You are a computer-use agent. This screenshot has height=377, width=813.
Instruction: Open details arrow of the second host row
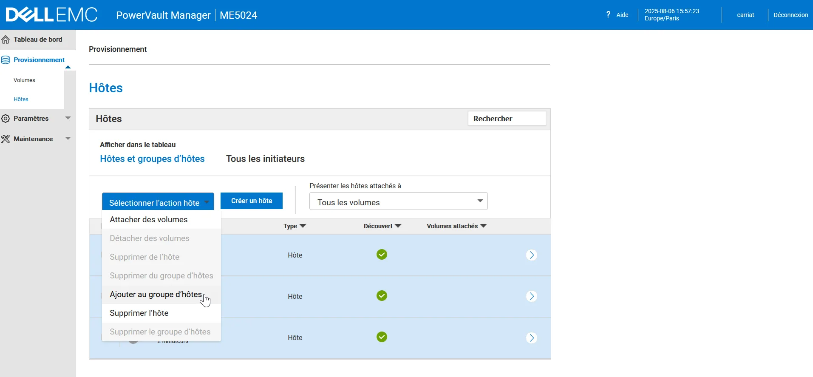point(531,296)
